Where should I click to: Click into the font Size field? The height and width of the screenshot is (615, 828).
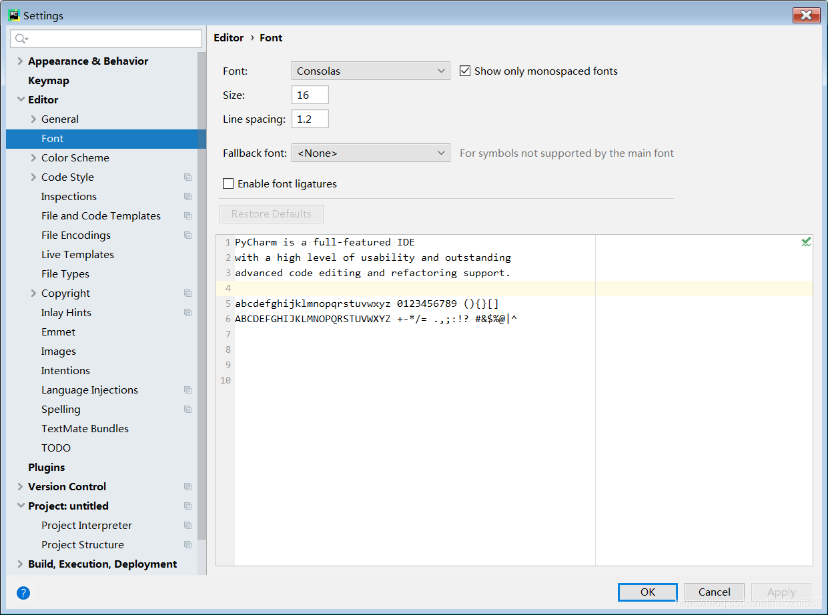coord(310,95)
